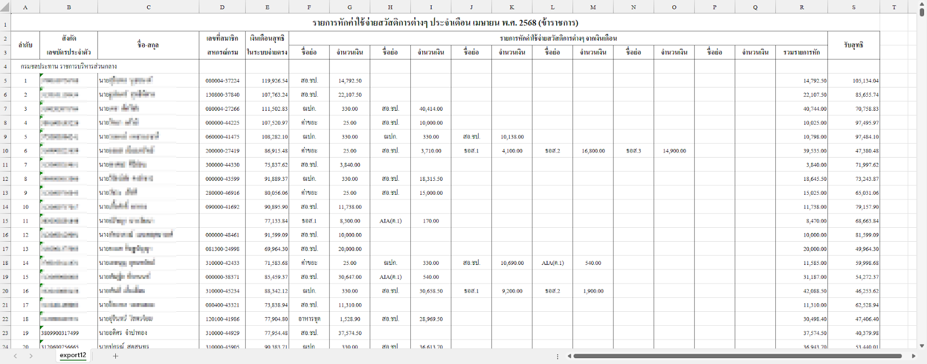Click the three-dot handle beside the horizontal scrollbar

click(x=557, y=356)
